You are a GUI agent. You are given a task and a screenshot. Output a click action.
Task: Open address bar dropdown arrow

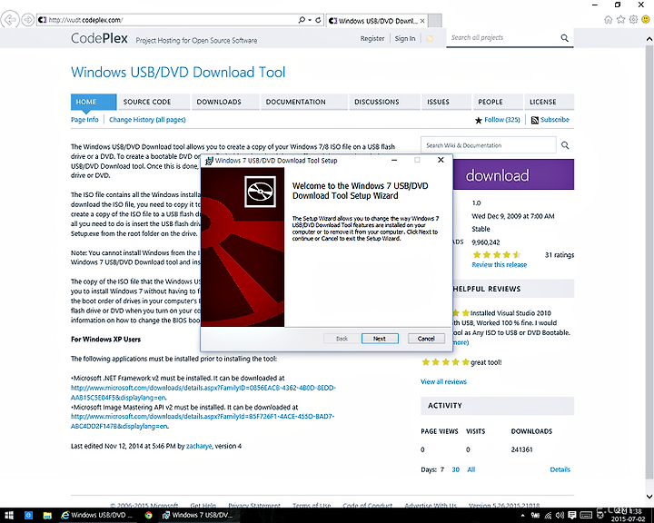tap(310, 20)
